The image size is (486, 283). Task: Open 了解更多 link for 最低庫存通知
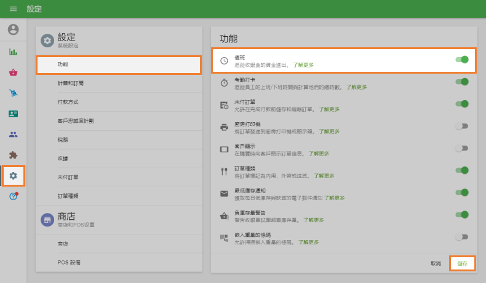tap(335, 198)
